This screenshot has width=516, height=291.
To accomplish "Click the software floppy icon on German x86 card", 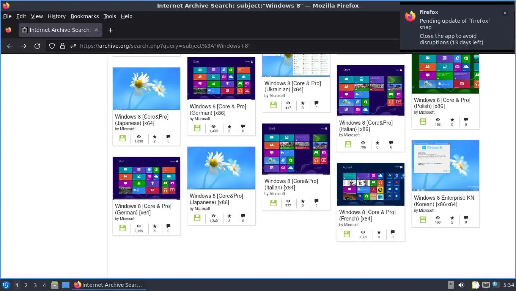I will 197,128.
